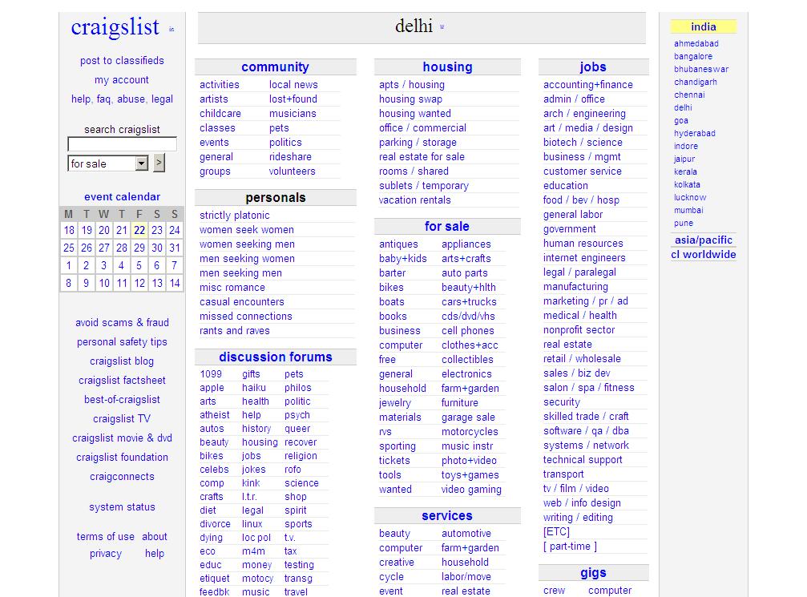Open vacation rentals link
807x597 pixels.
pos(415,200)
